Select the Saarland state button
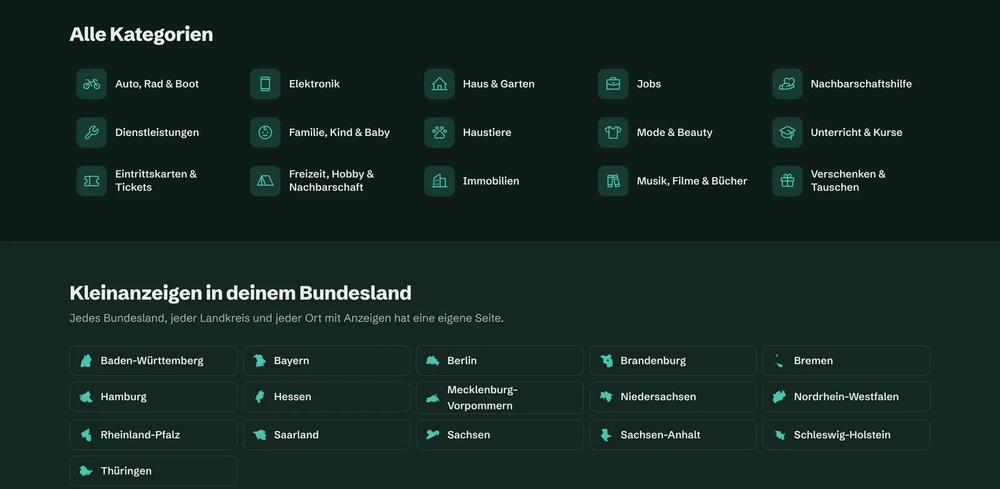This screenshot has height=489, width=1000. [326, 435]
